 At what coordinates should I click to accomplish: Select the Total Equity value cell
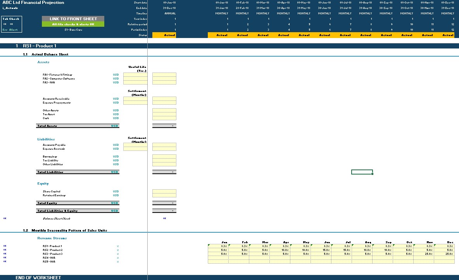164,203
